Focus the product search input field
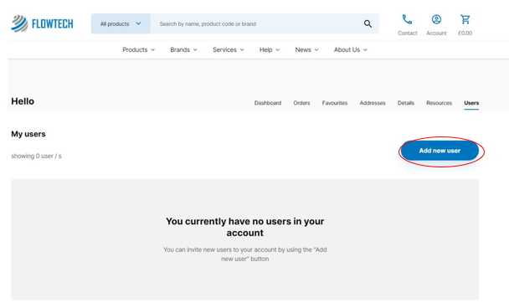 tap(256, 23)
